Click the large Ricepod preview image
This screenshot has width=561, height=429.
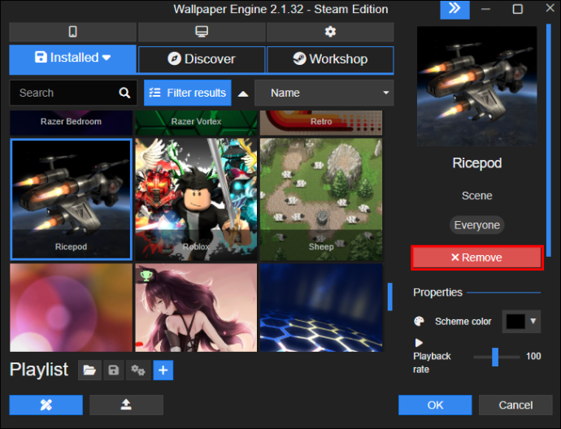point(477,86)
